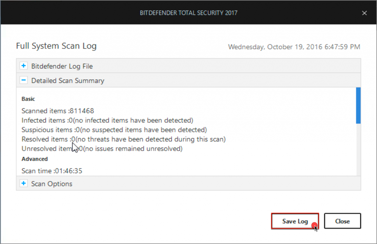This screenshot has height=244, width=377.
Task: Click the X icon in the title bar
Action: (364, 13)
